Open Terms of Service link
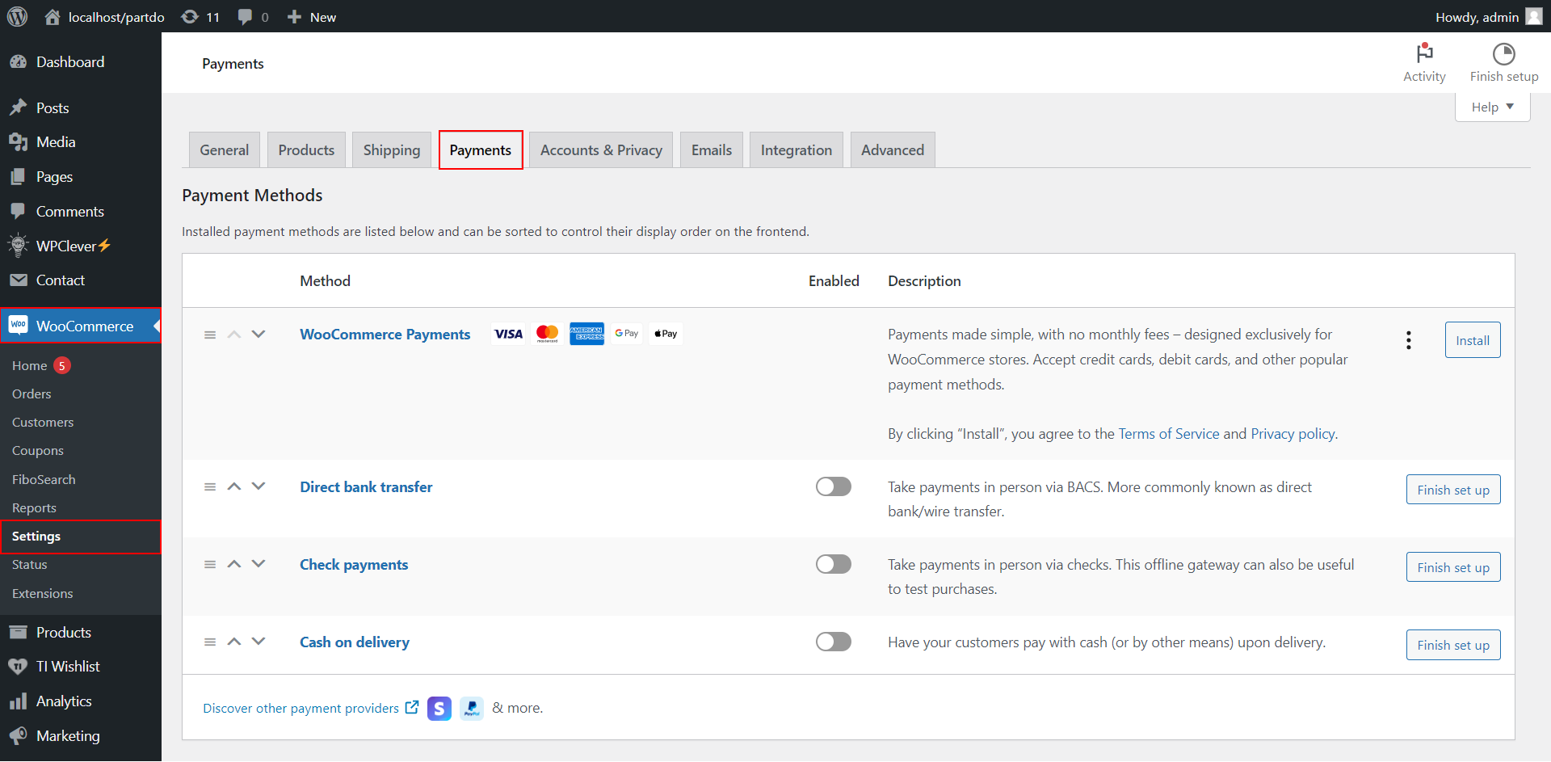 coord(1169,434)
